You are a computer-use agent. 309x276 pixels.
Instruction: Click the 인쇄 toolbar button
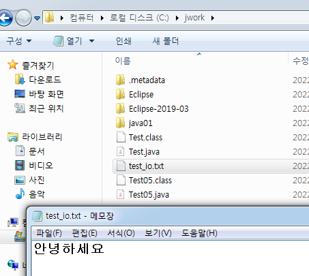coord(123,41)
